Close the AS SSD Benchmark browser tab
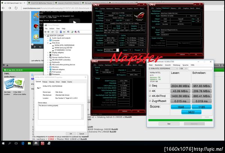The width and height of the screenshot is (225, 153). click(x=24, y=3)
